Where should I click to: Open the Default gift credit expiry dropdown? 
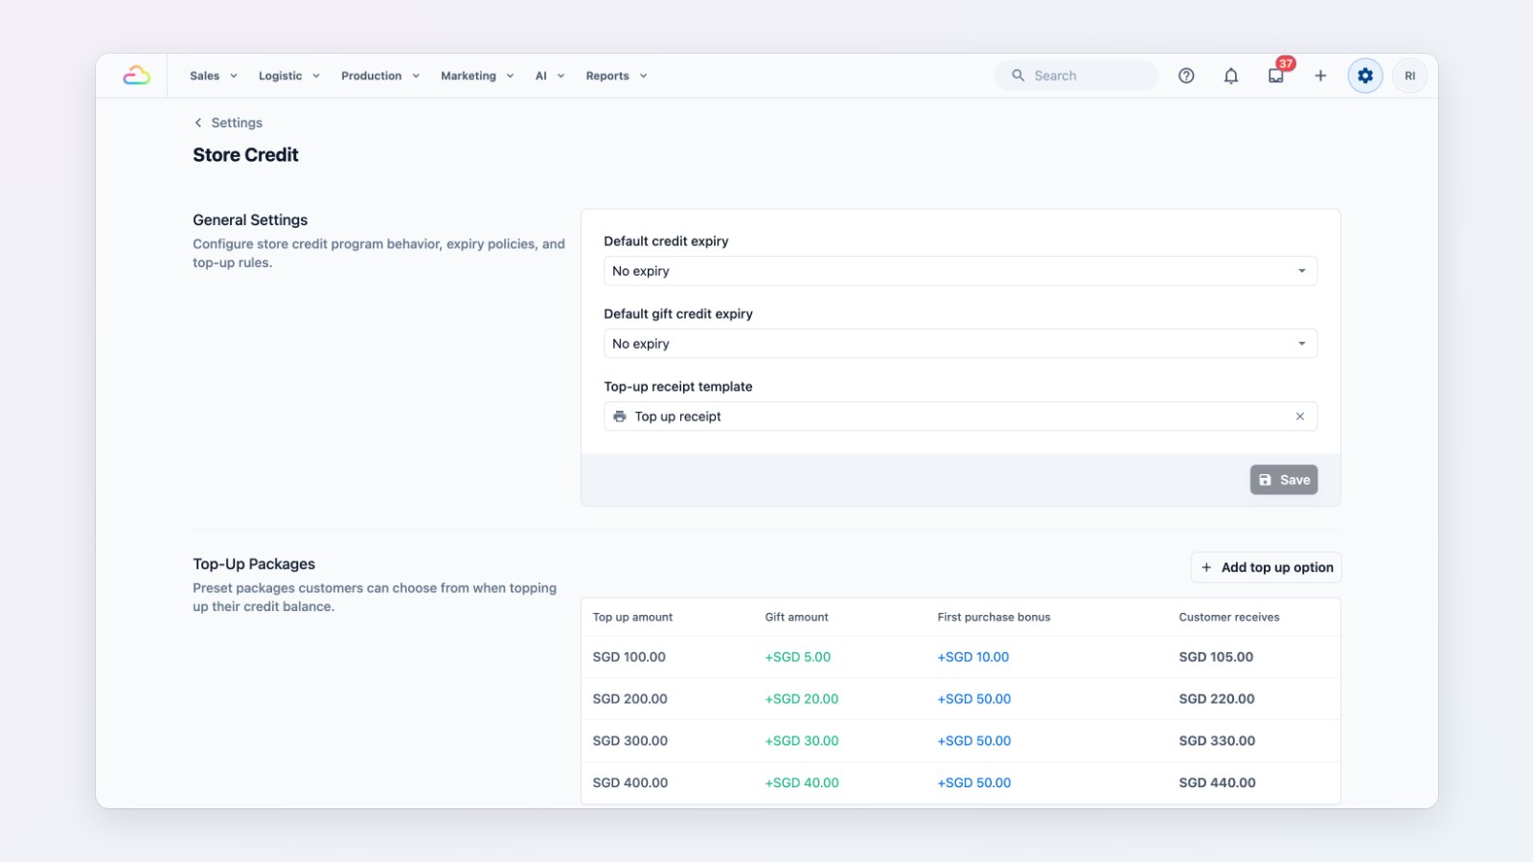(960, 344)
